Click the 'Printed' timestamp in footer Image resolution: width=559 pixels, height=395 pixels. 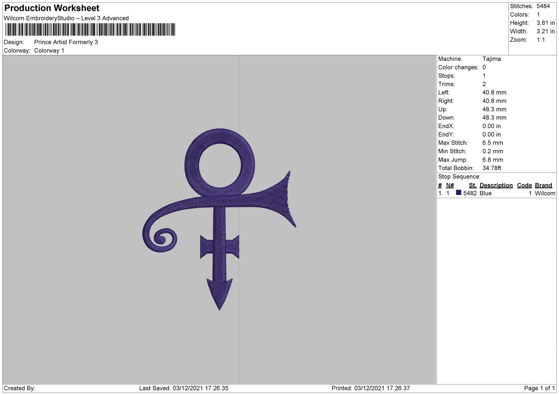pos(371,388)
